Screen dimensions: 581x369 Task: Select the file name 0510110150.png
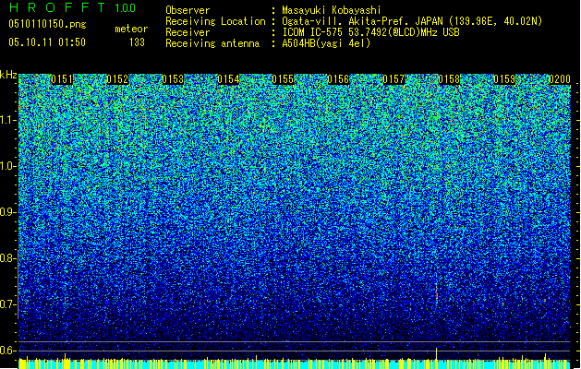pyautogui.click(x=47, y=24)
